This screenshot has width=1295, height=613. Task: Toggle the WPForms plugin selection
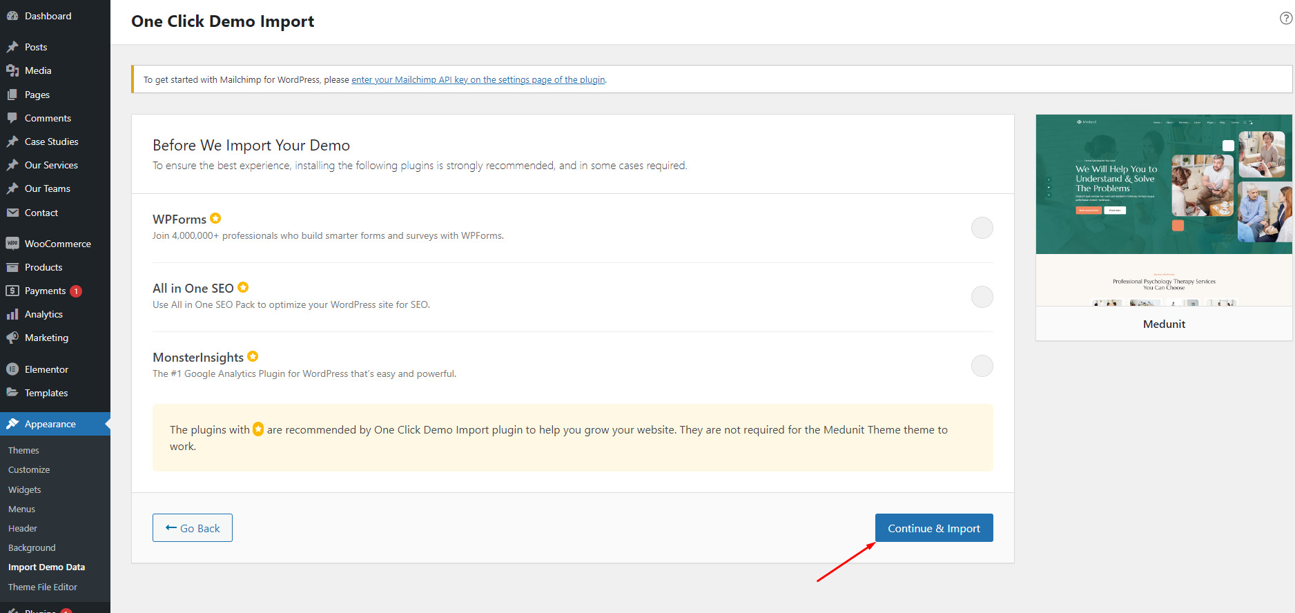982,228
